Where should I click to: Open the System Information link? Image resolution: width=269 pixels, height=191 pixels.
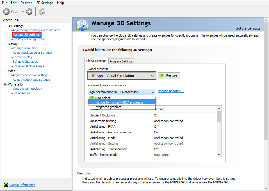22,185
